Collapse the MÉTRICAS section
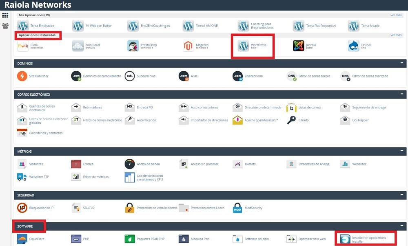The width and height of the screenshot is (408, 246). (403, 151)
